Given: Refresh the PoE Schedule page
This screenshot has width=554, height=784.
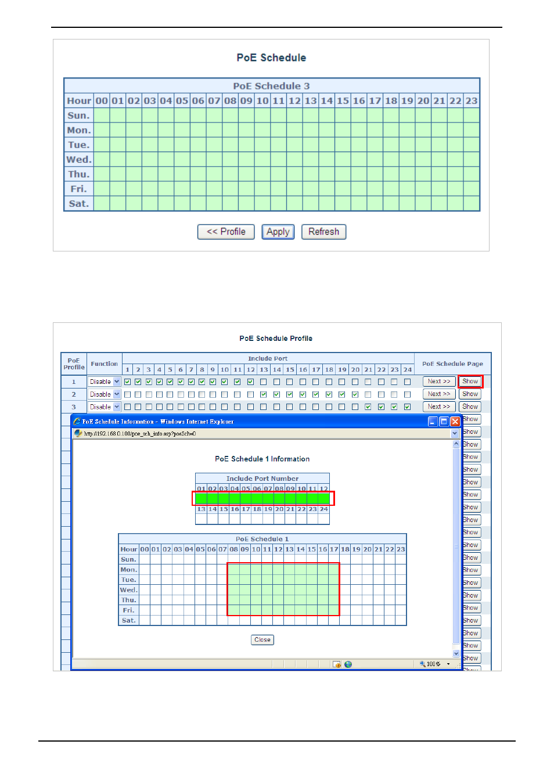Looking at the screenshot, I should click(324, 232).
